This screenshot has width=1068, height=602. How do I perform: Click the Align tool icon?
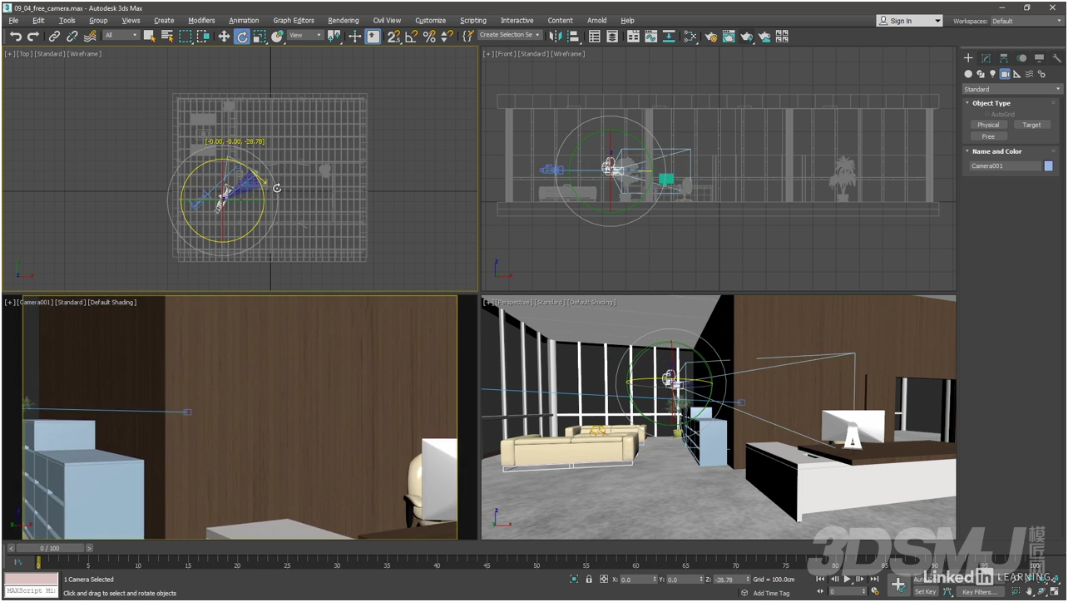574,36
